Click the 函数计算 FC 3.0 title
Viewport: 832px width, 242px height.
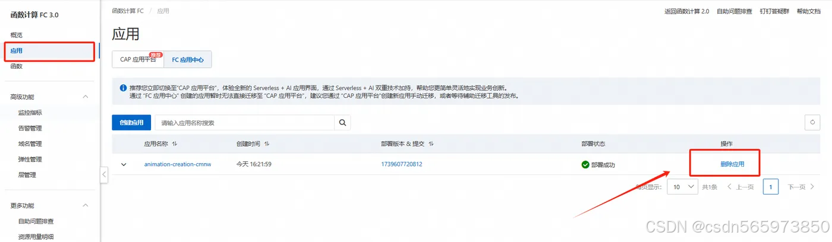pyautogui.click(x=34, y=15)
